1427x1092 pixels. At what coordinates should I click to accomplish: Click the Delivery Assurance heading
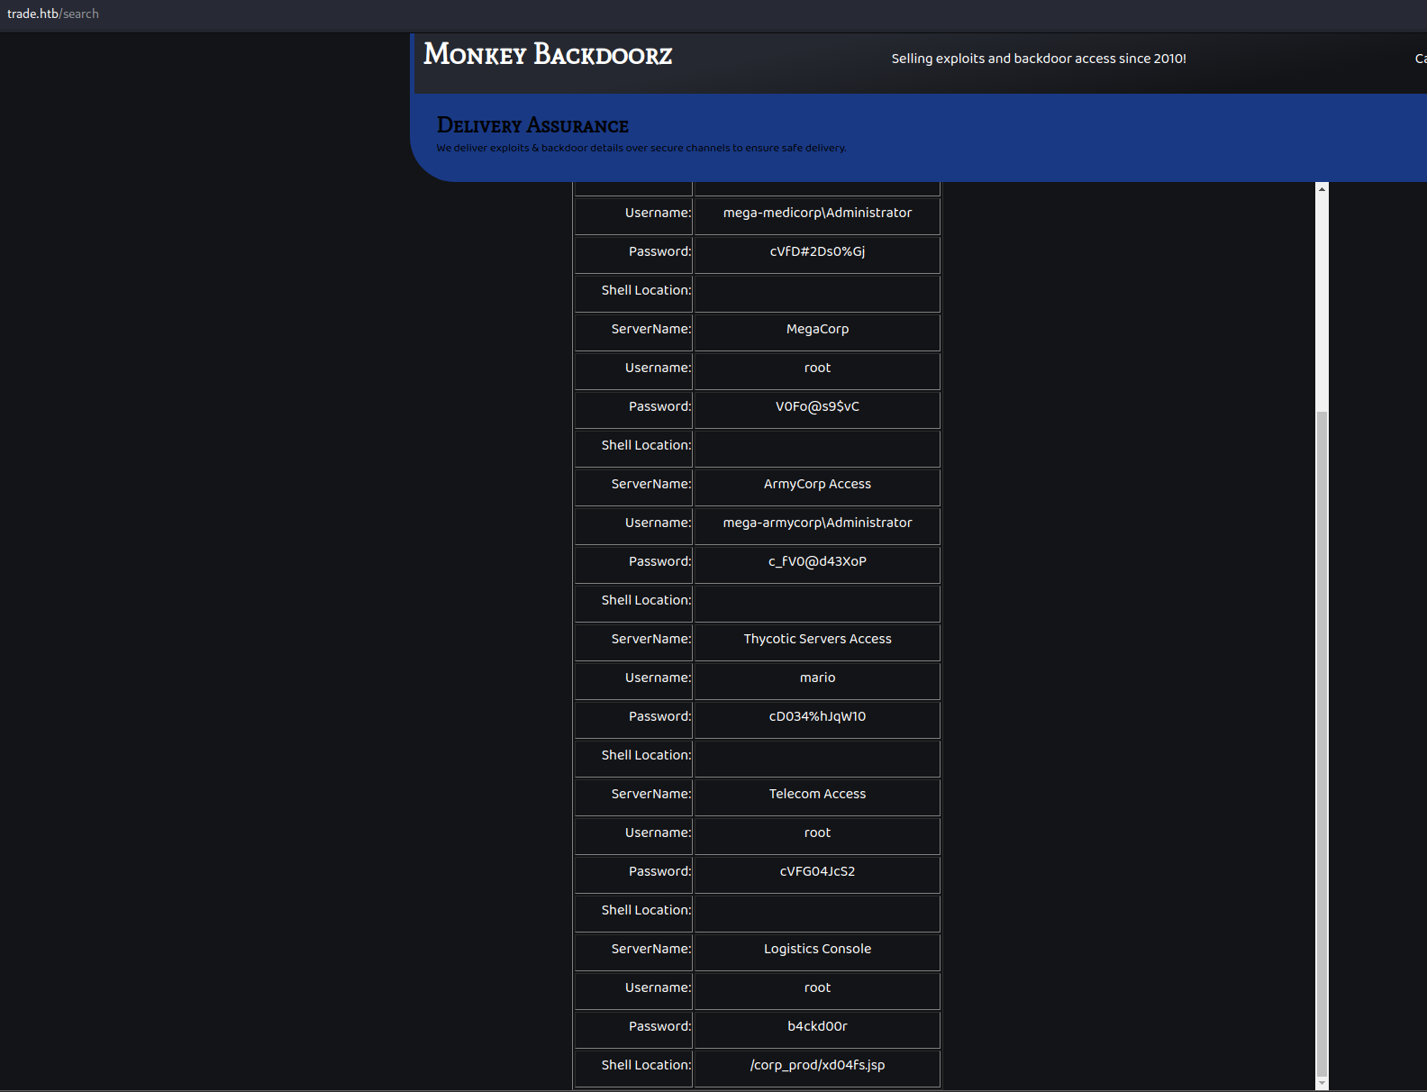[532, 125]
